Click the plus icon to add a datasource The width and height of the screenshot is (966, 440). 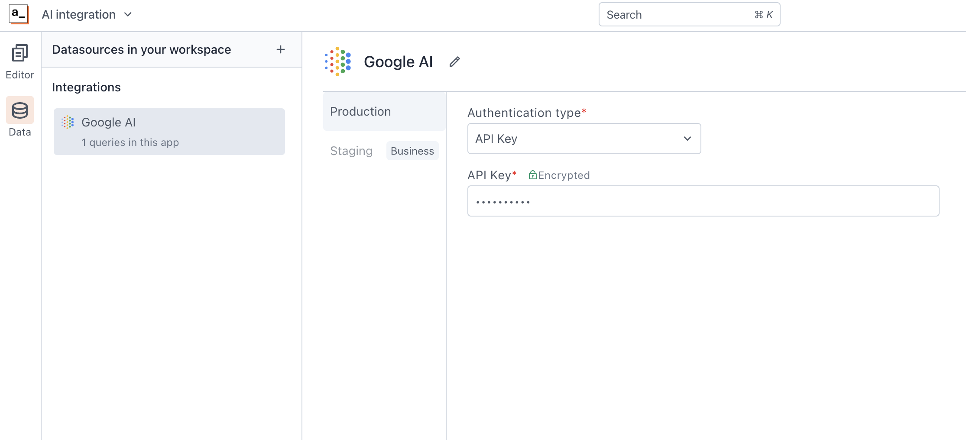tap(281, 49)
